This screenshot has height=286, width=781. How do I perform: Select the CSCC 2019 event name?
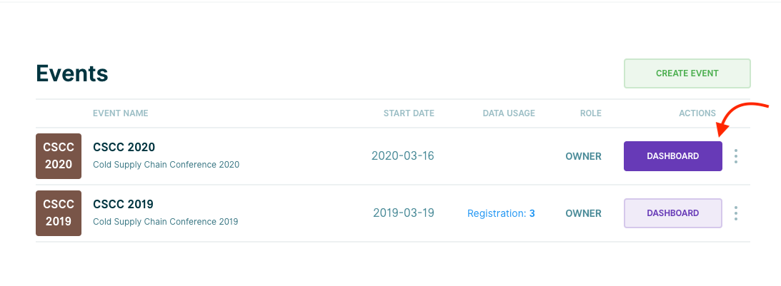[124, 205]
